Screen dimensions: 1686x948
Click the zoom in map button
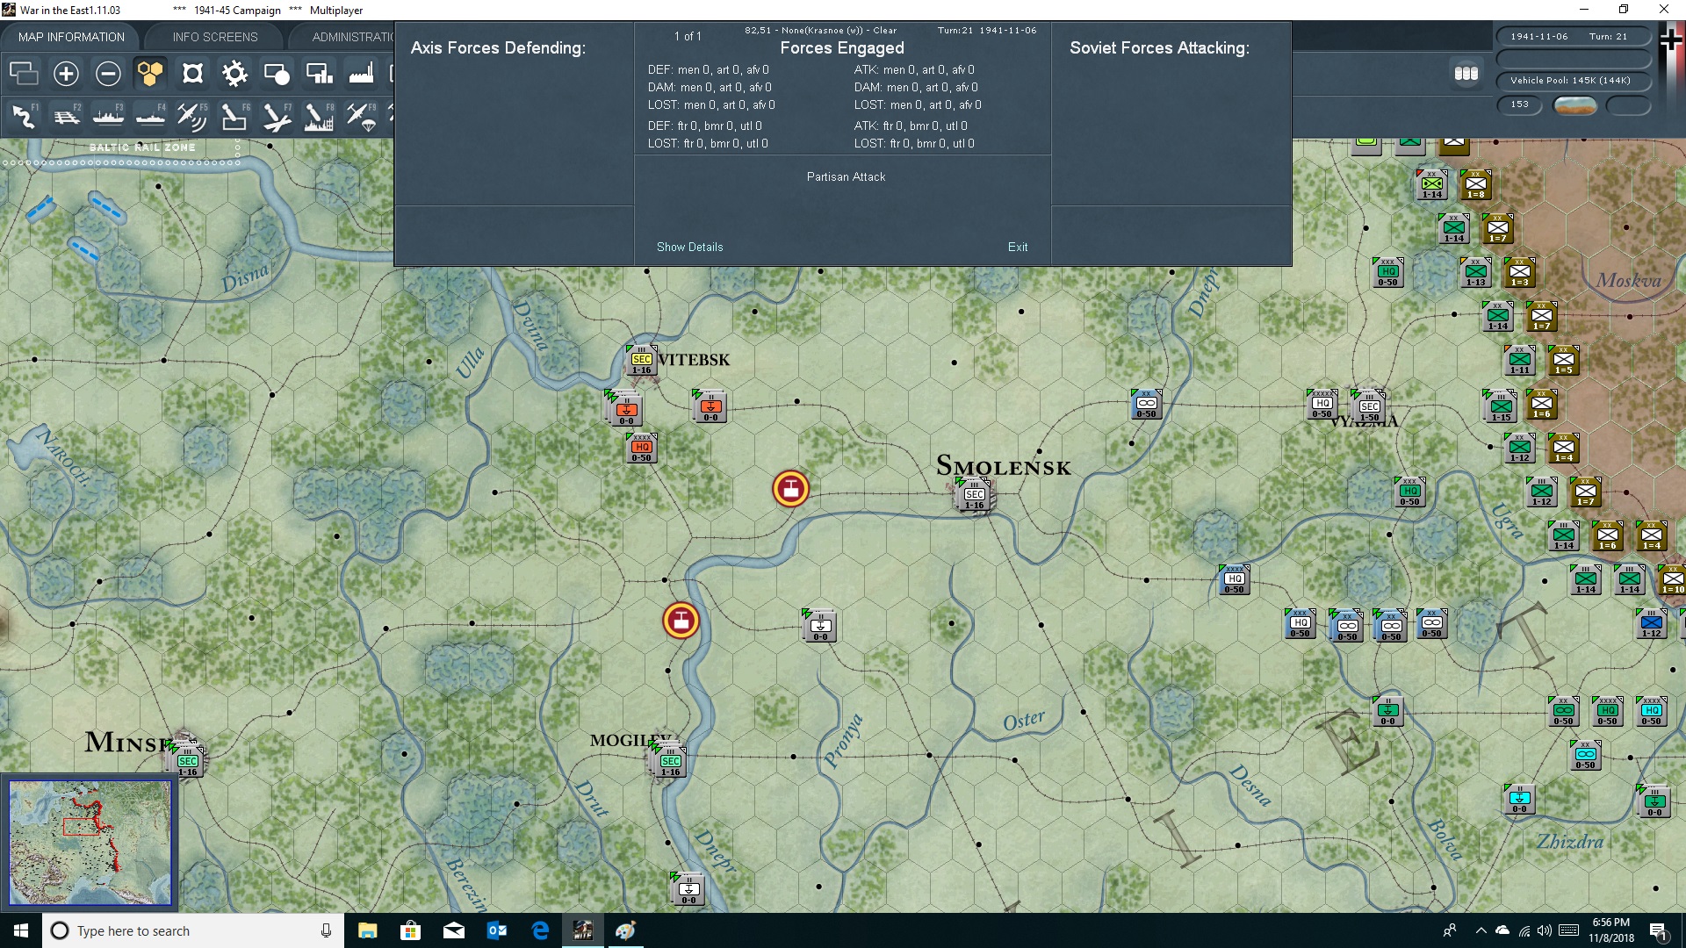pos(66,74)
